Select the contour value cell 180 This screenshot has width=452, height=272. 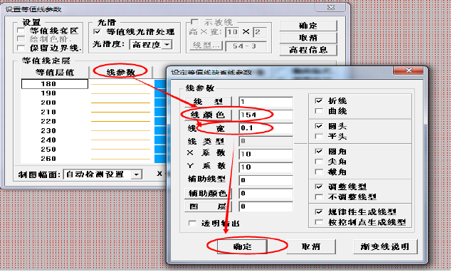point(55,84)
